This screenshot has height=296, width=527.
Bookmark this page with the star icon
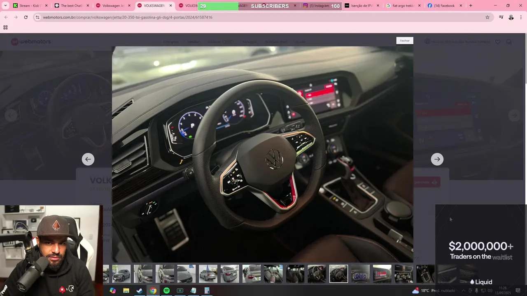pos(487,17)
